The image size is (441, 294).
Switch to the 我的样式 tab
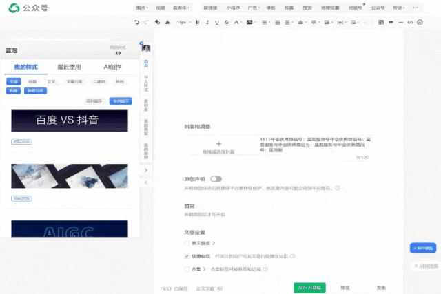(x=26, y=67)
